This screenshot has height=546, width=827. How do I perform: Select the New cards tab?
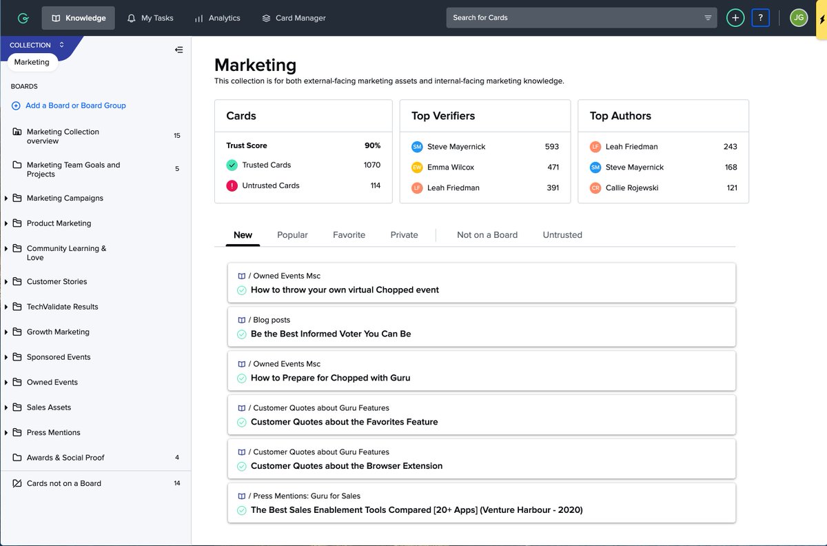point(243,235)
